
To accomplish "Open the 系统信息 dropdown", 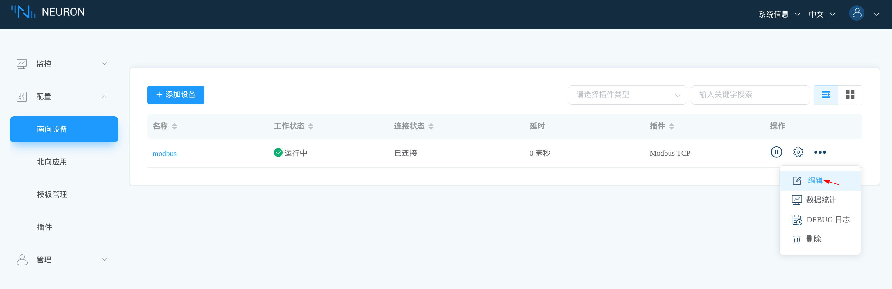I will pyautogui.click(x=779, y=14).
